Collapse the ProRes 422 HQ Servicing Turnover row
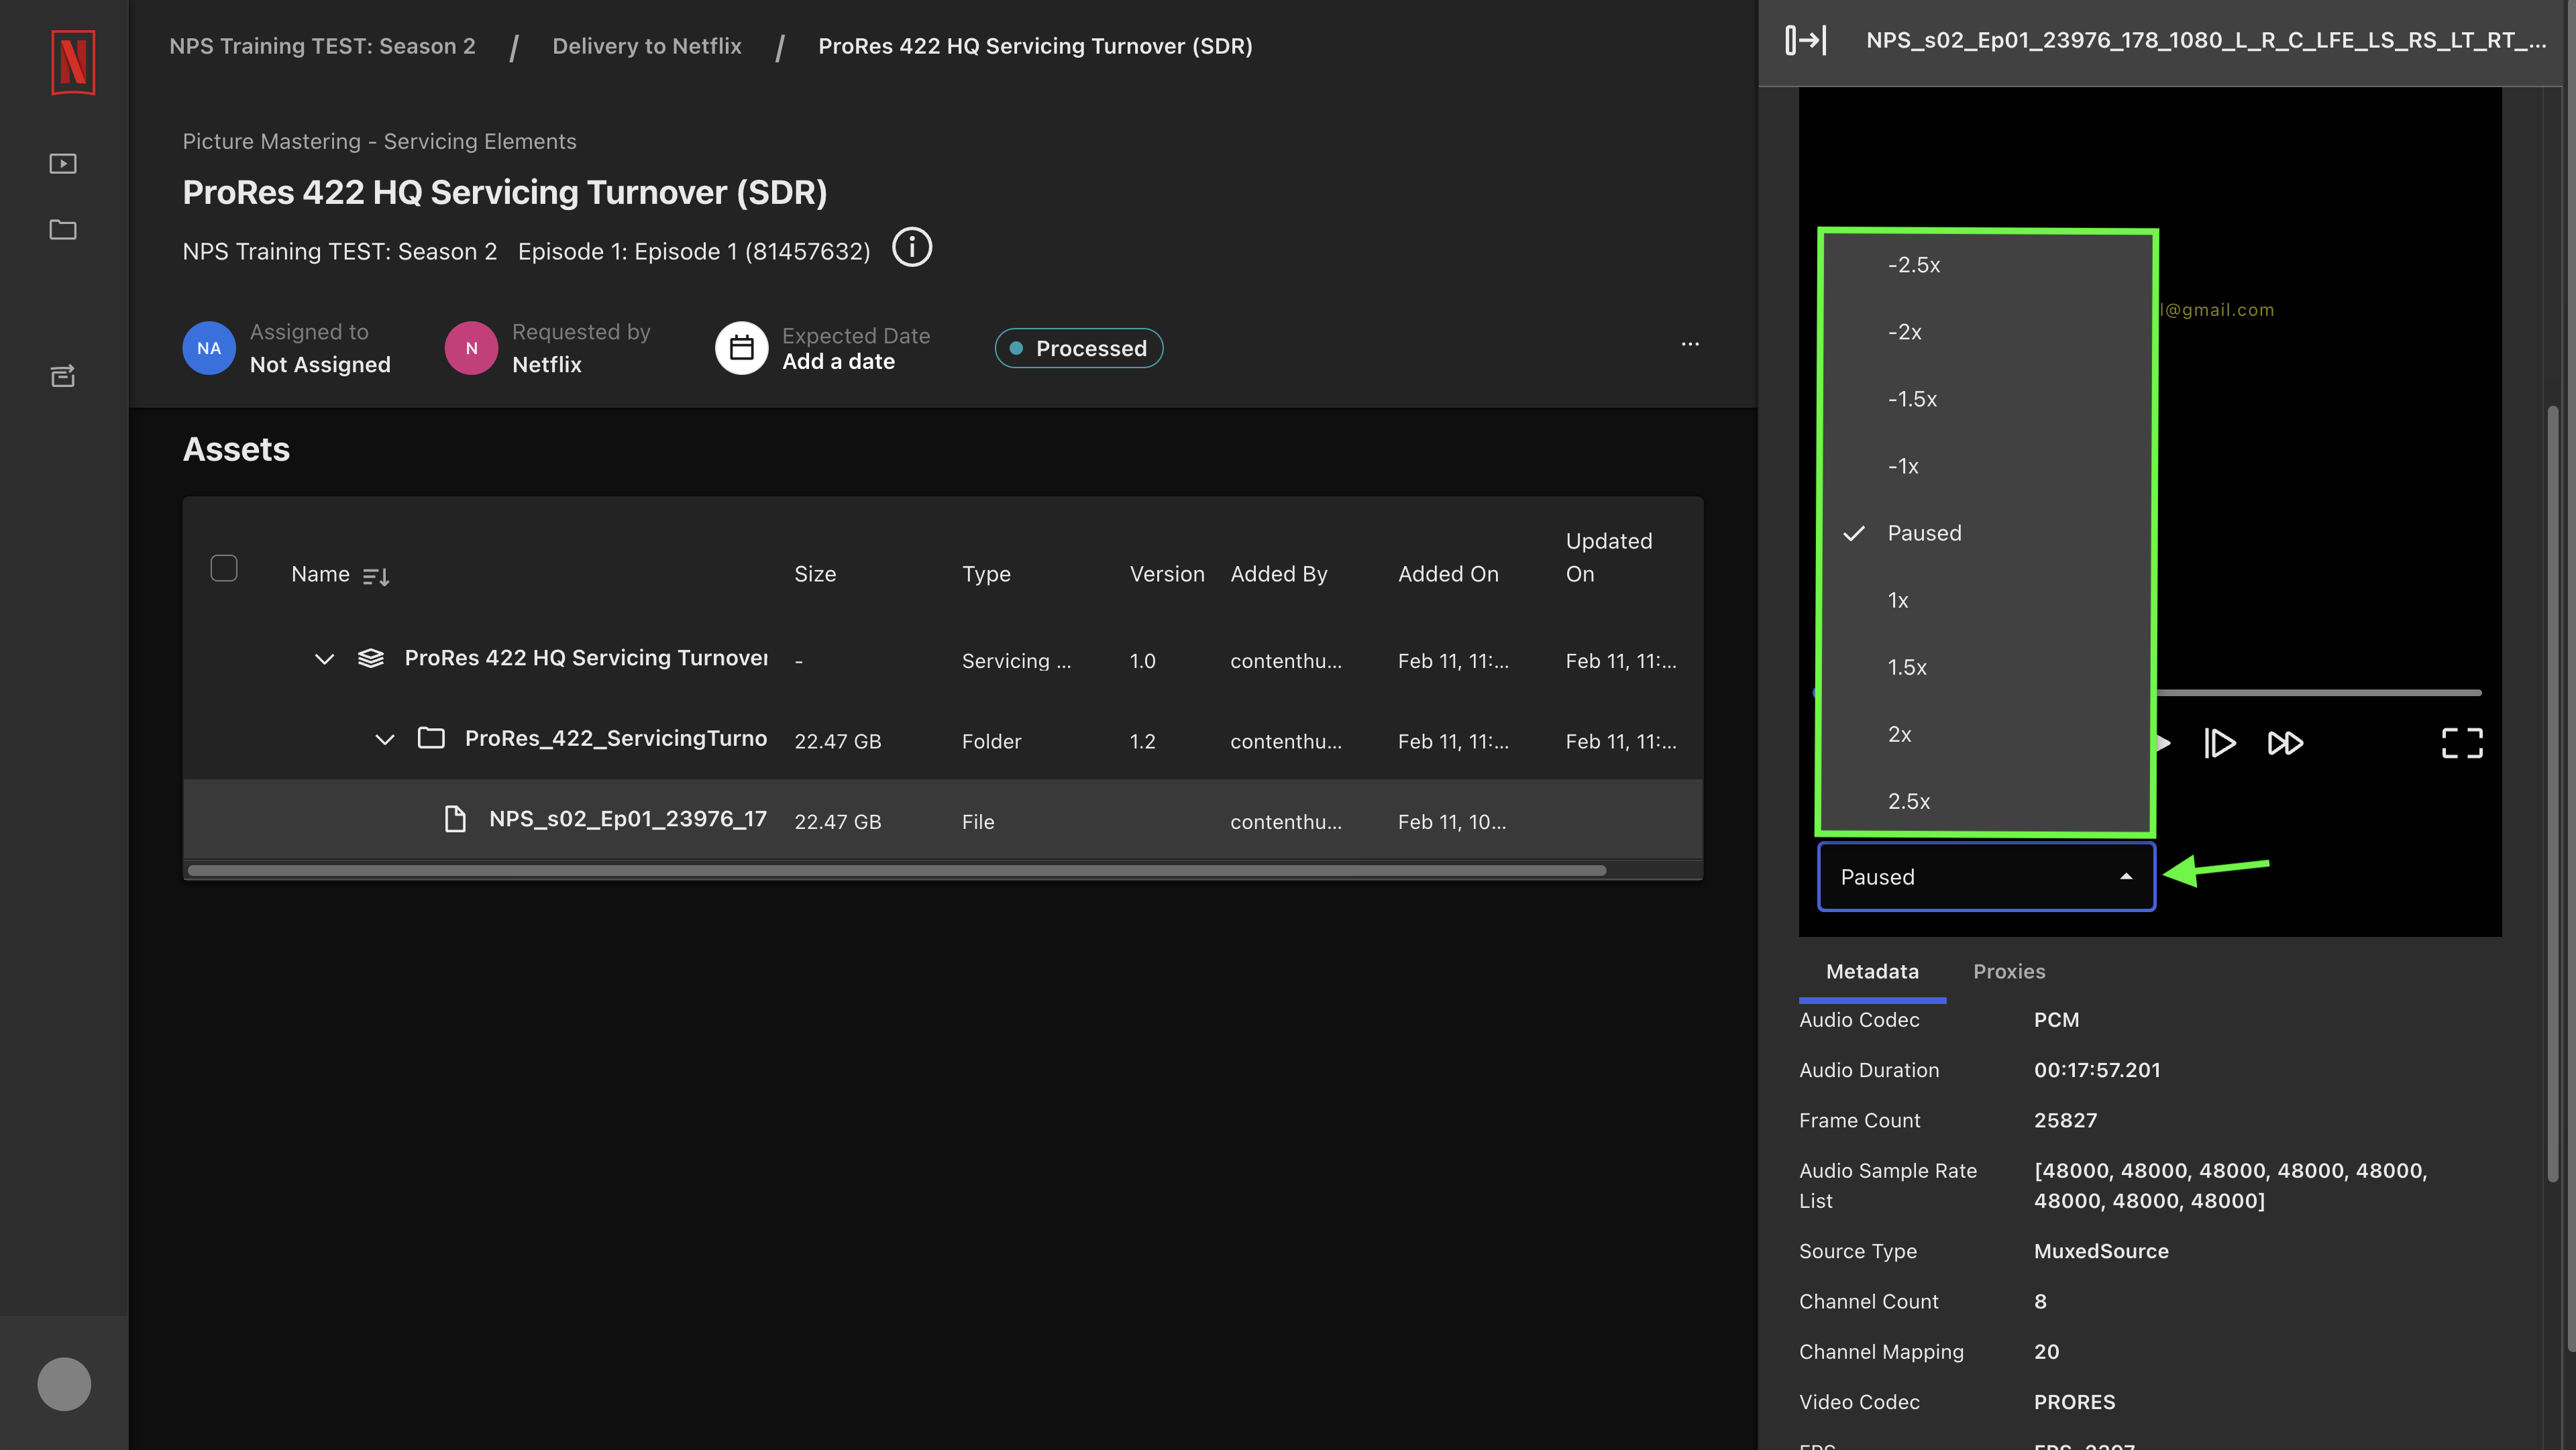Image resolution: width=2576 pixels, height=1450 pixels. (x=324, y=659)
